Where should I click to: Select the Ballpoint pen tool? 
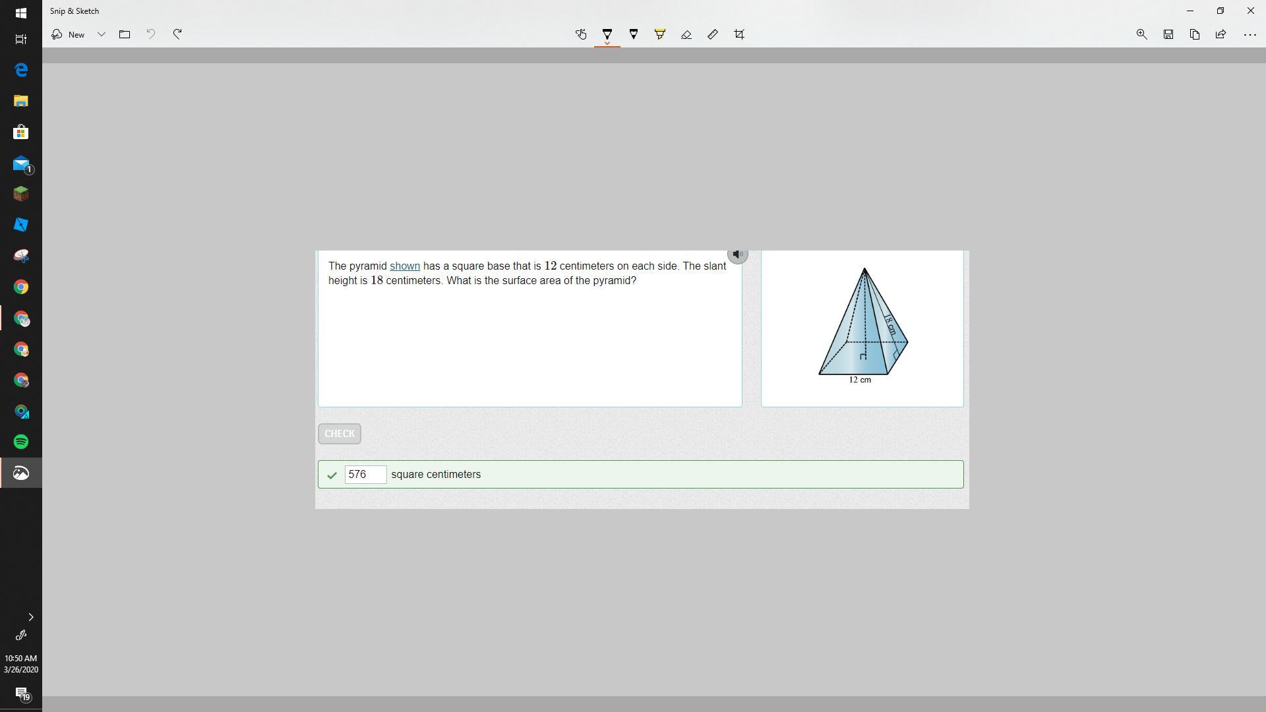607,34
